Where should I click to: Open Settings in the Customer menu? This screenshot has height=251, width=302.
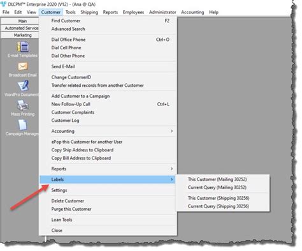tap(108, 190)
